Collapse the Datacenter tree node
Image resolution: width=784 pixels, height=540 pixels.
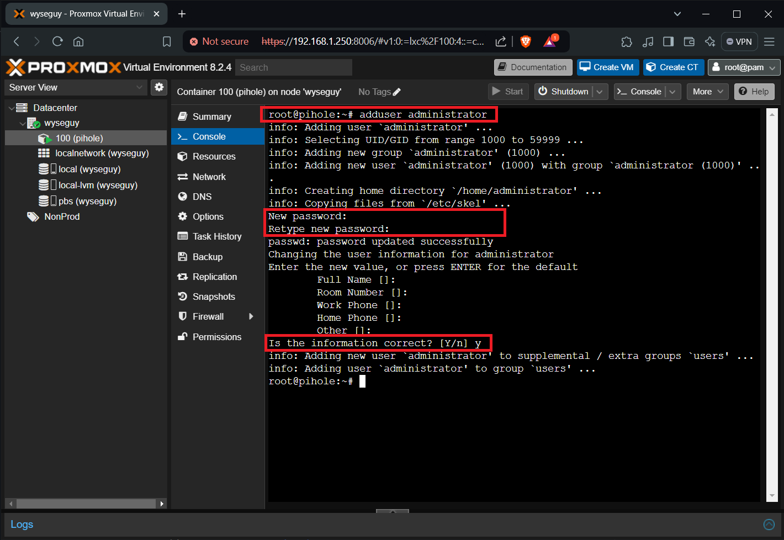(x=12, y=108)
